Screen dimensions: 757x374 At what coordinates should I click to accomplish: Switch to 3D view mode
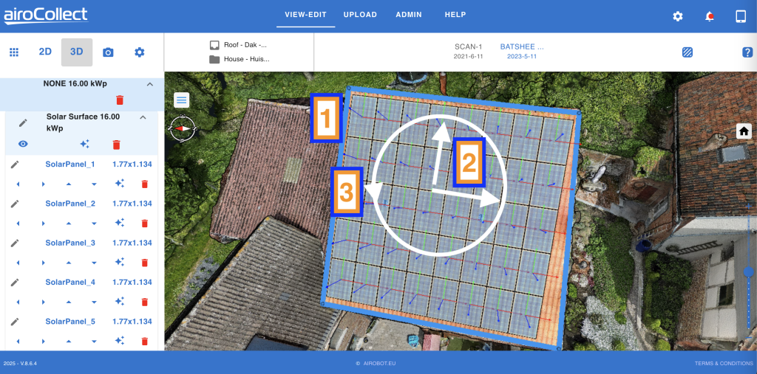tap(76, 52)
